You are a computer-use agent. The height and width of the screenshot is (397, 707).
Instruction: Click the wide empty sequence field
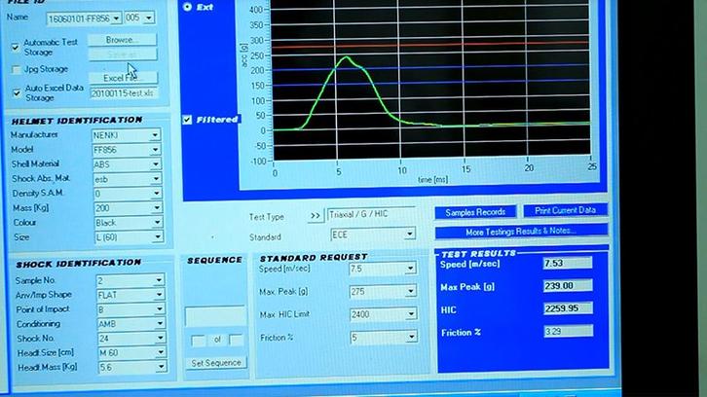coord(215,316)
